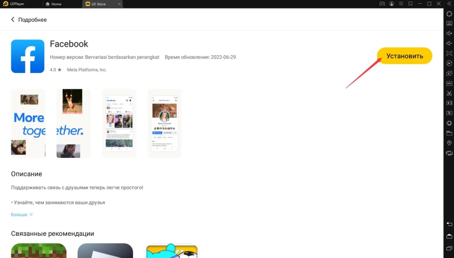The height and width of the screenshot is (258, 454).
Task: Open the Facebook feed screenshot thumbnail
Action: (x=119, y=123)
